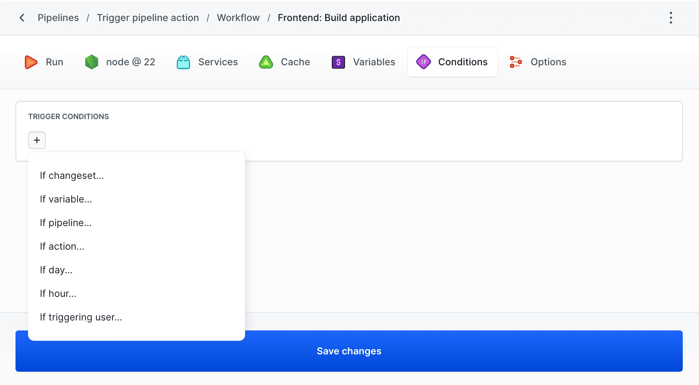Screen dimensions: 699x385
Task: Pick 'If pipeline...' condition option
Action: [x=66, y=223]
